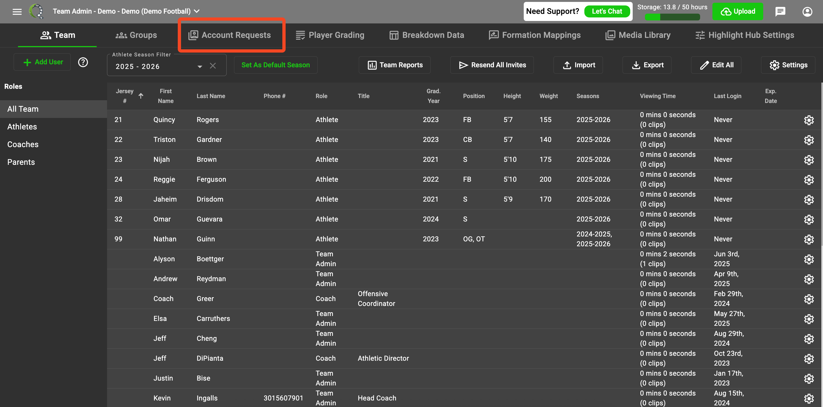Expand the team selector dropdown chevron

click(197, 11)
